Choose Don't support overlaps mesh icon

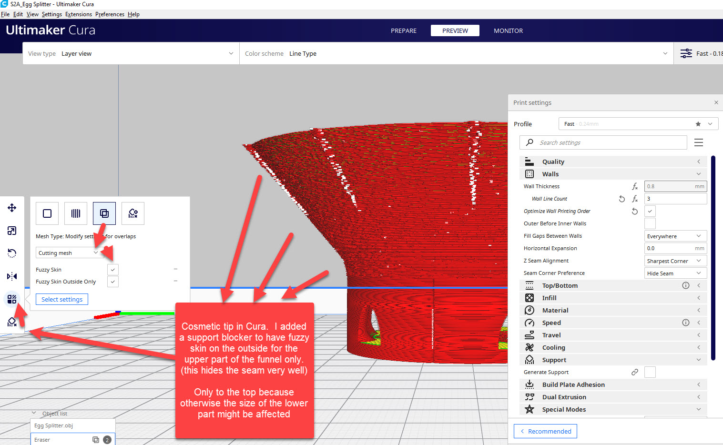133,213
